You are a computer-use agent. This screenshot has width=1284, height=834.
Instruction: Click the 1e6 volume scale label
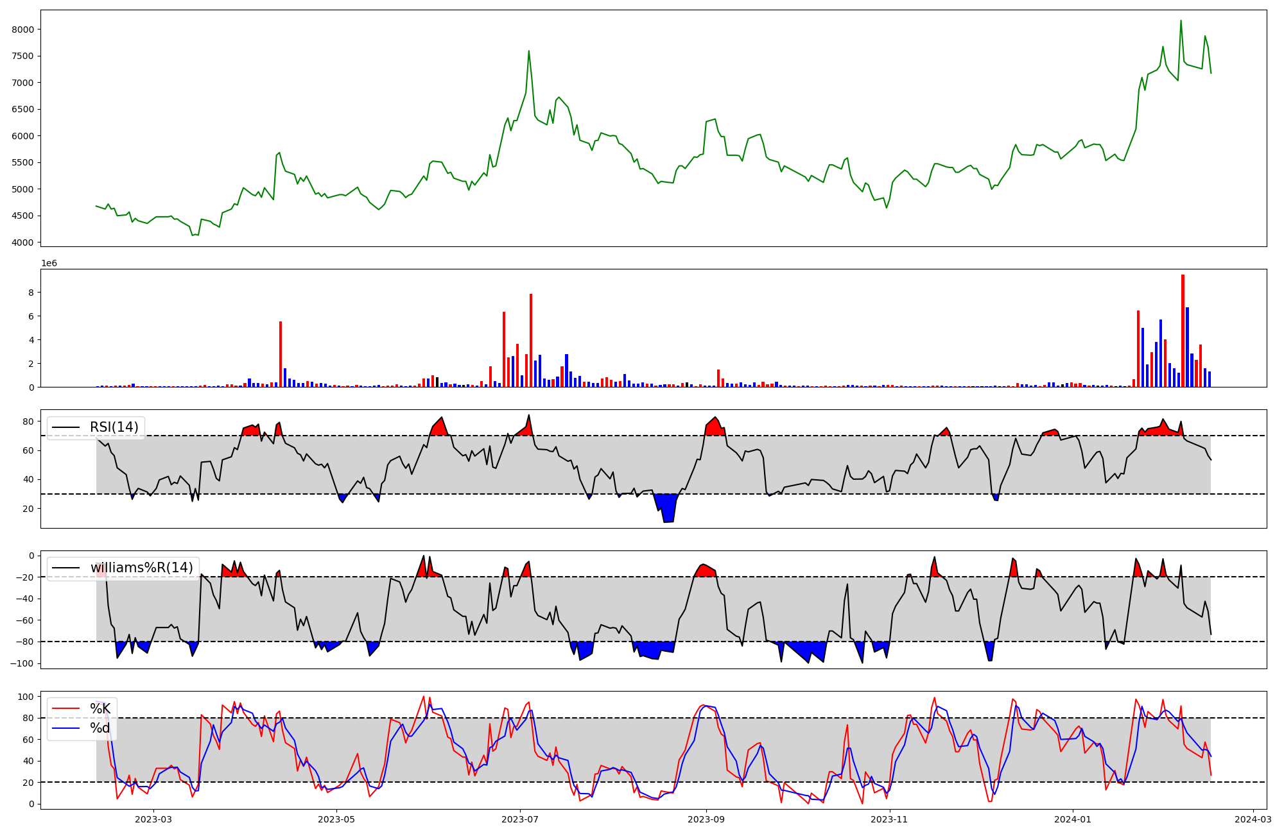tap(49, 264)
